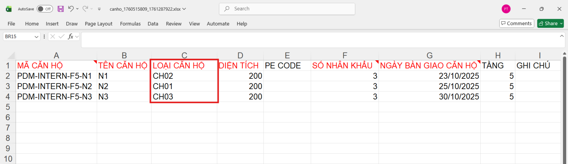Click the formula bar enter checkmark icon

tap(61, 37)
